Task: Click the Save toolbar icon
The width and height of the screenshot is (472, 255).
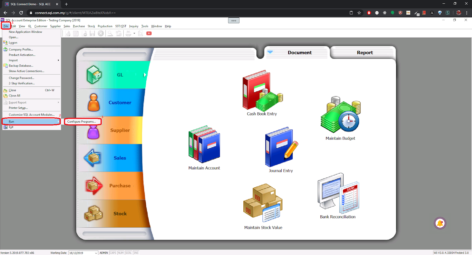Action: tap(92, 34)
